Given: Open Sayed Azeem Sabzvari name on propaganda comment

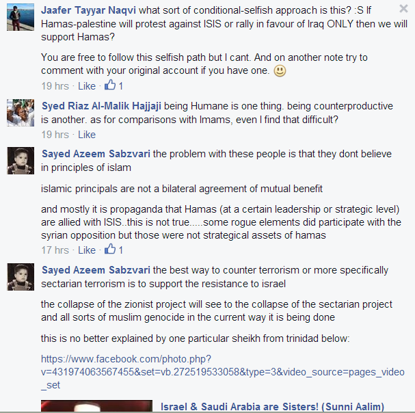Looking at the screenshot, I should coord(96,154).
